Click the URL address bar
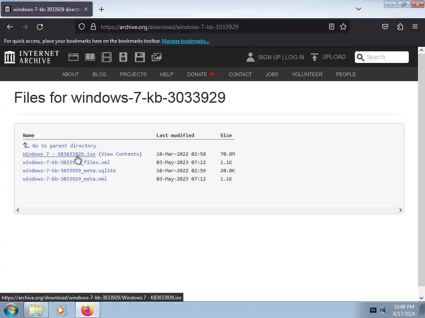 tap(211, 27)
